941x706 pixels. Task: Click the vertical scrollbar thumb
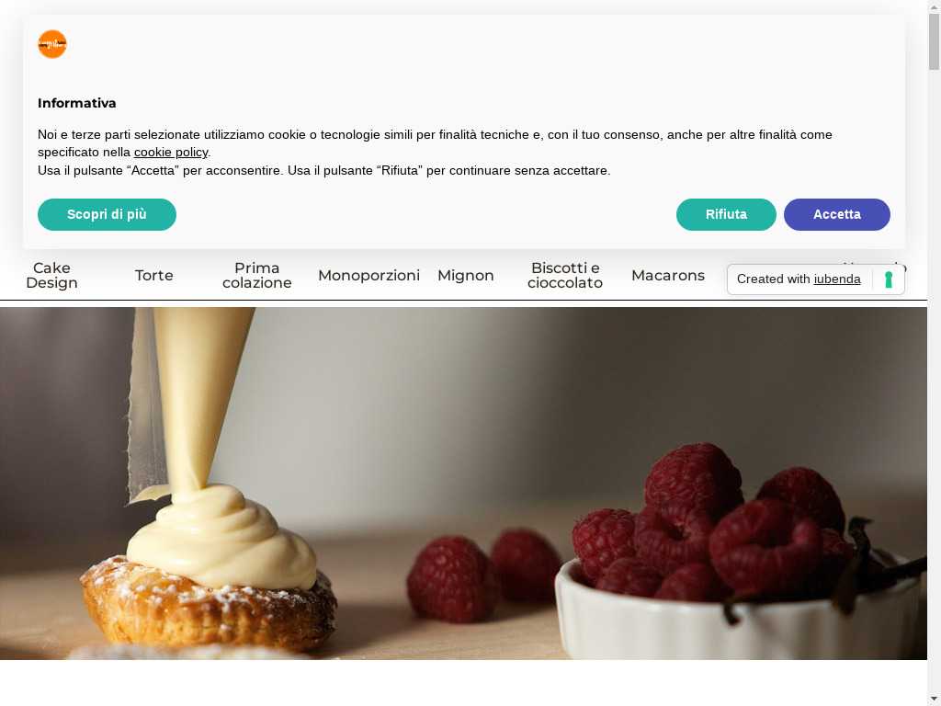pos(935,41)
